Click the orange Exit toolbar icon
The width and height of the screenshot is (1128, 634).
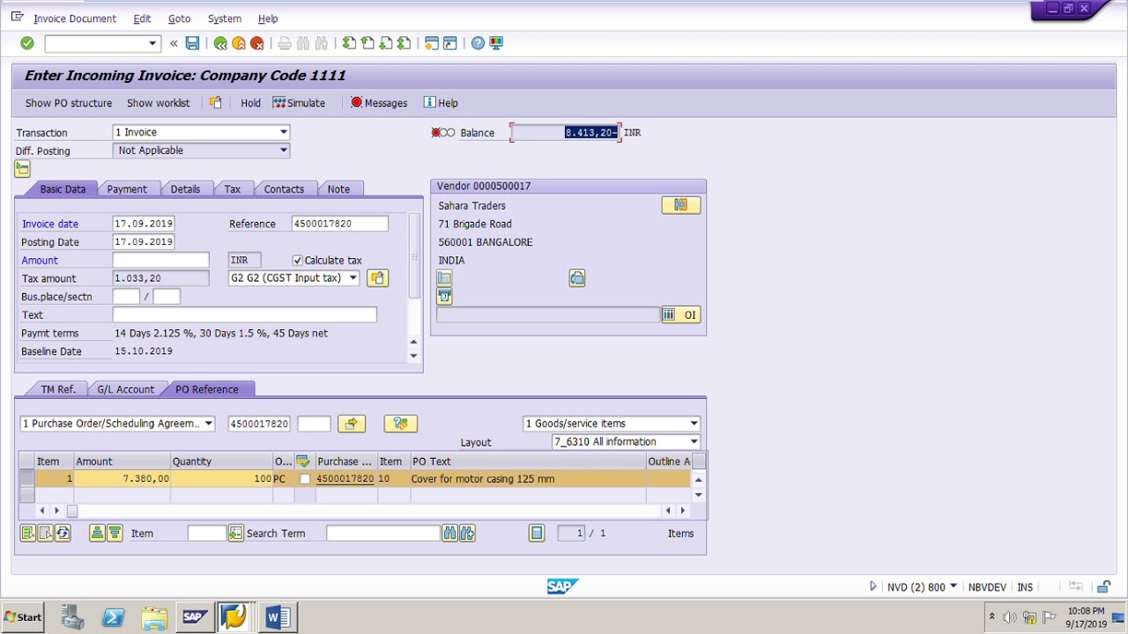[x=239, y=43]
